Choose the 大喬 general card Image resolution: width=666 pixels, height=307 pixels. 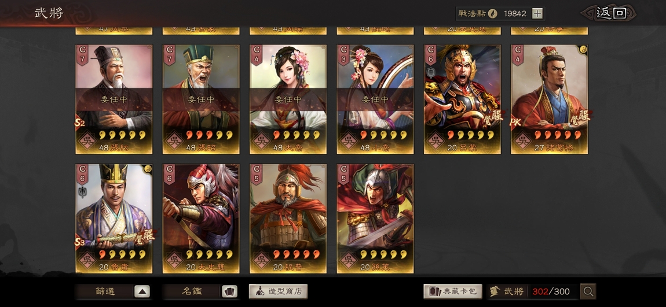[288, 99]
